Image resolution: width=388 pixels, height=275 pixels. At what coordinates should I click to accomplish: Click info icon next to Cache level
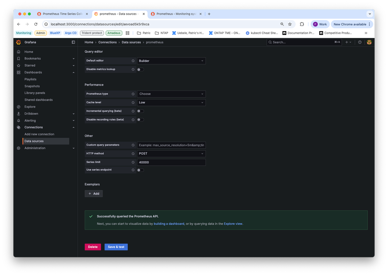pyautogui.click(x=133, y=103)
